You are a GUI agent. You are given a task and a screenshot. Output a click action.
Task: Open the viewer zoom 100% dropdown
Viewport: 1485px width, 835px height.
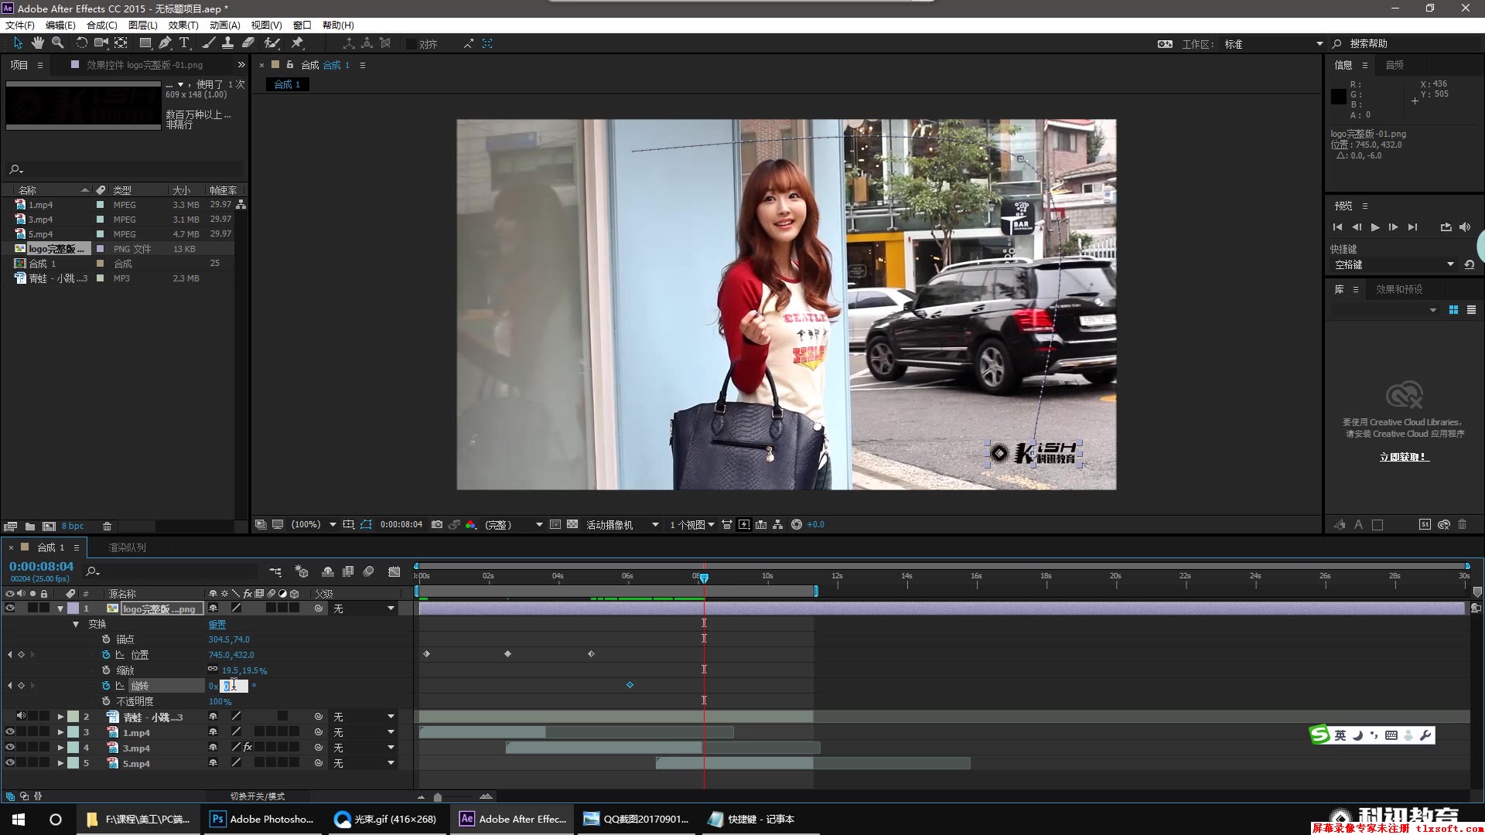point(313,524)
